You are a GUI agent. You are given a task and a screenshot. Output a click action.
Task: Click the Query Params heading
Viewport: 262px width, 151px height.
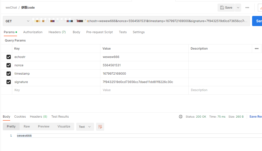pyautogui.click(x=15, y=40)
